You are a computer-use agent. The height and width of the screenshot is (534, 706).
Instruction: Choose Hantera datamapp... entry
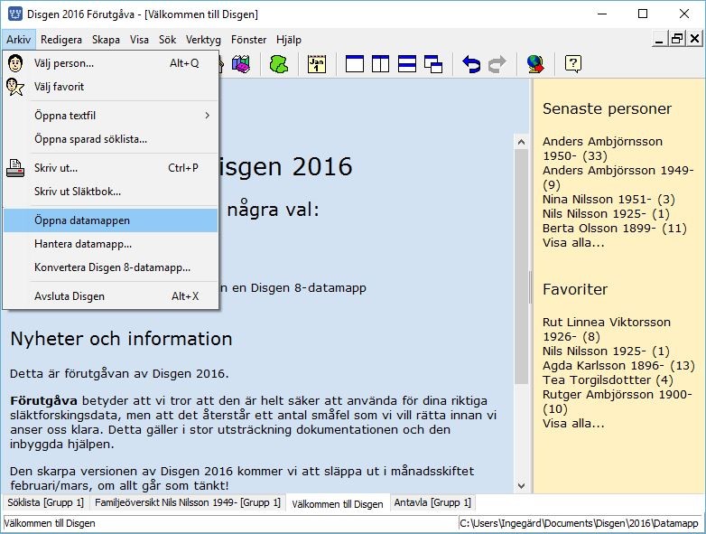click(x=111, y=244)
